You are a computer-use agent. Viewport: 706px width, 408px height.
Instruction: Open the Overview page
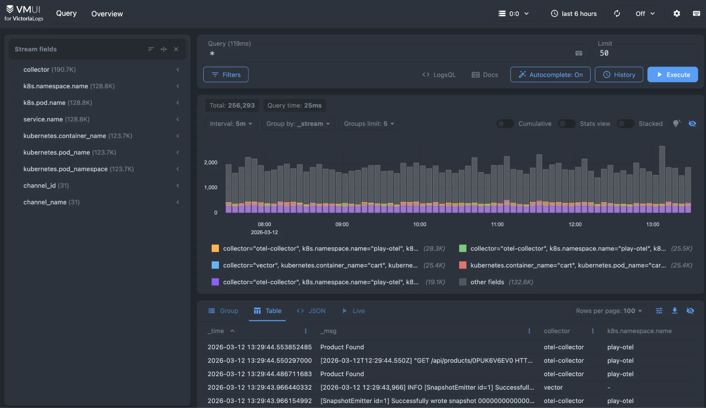[x=107, y=14]
